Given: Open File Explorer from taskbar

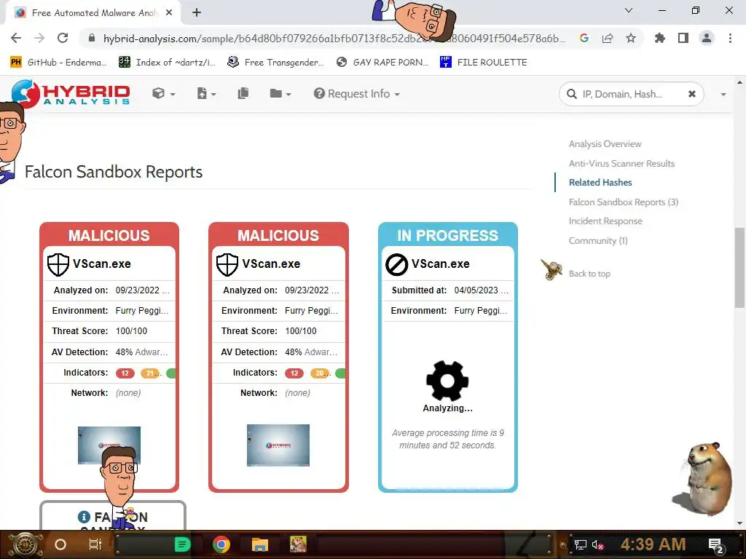Looking at the screenshot, I should [x=260, y=544].
